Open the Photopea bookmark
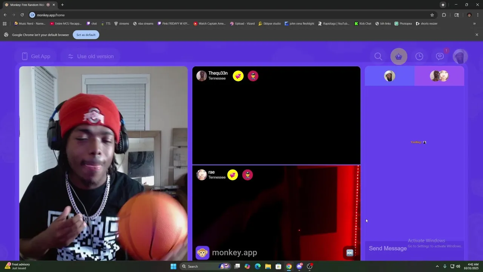Image resolution: width=483 pixels, height=272 pixels. click(403, 23)
